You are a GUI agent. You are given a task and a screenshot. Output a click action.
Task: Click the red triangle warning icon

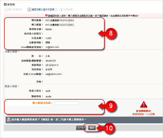pyautogui.click(x=144, y=105)
